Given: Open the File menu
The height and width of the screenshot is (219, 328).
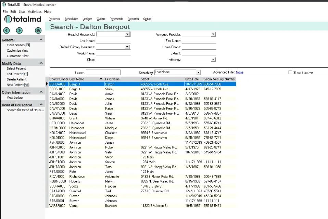Looking at the screenshot, I should [x=5, y=11].
